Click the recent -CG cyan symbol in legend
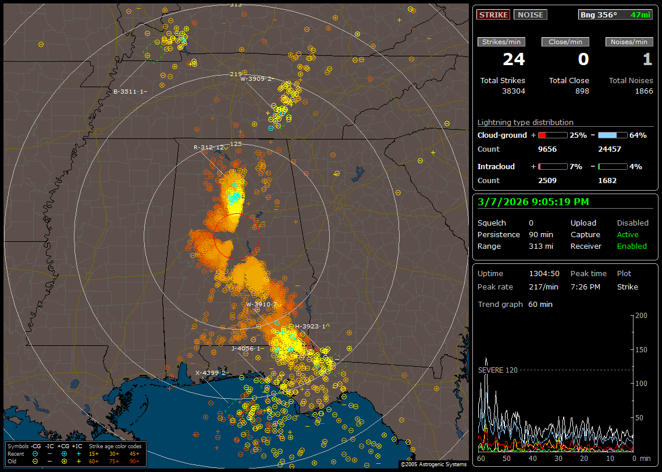The height and width of the screenshot is (472, 662). point(35,453)
